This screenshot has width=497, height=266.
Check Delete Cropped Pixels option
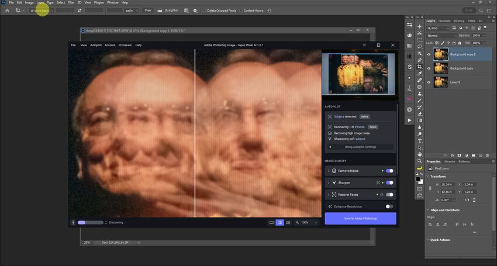205,11
